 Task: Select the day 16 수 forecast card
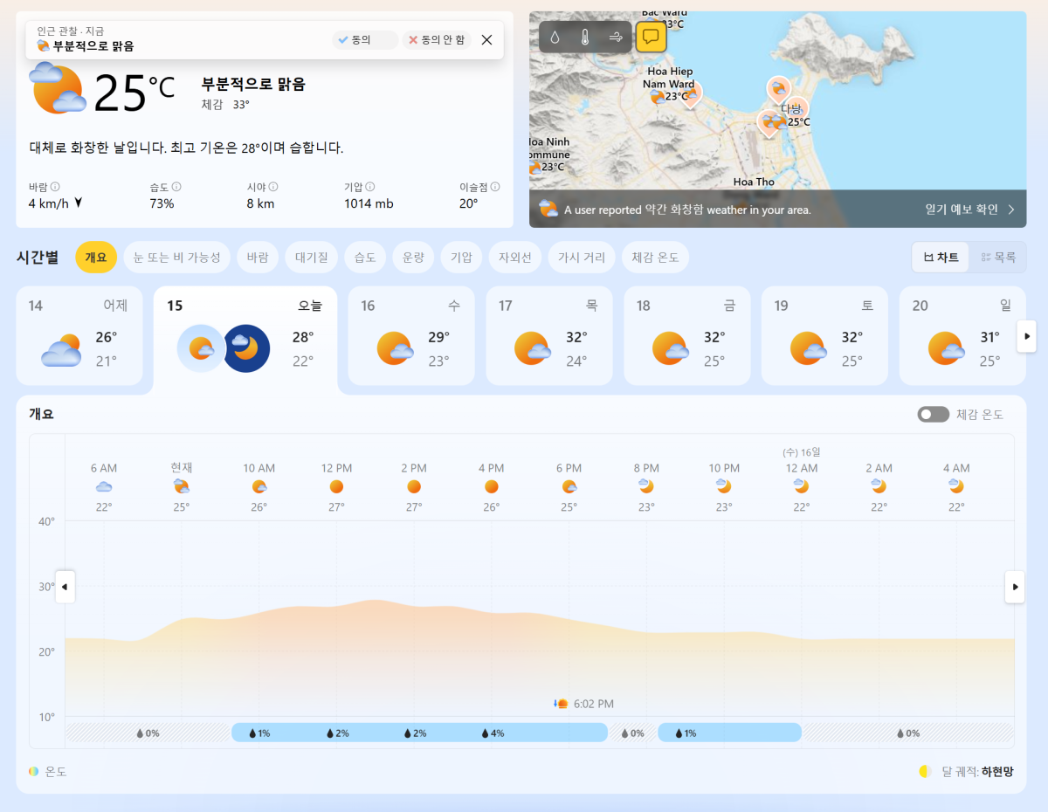[411, 335]
